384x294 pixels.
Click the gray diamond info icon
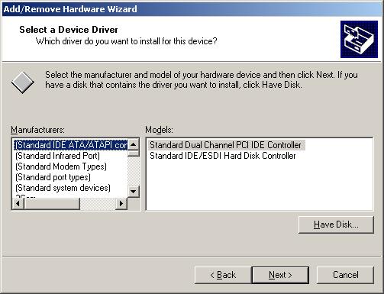click(23, 82)
